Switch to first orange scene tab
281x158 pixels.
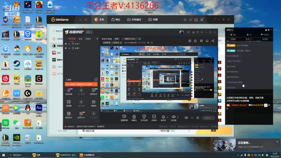[x=72, y=39]
